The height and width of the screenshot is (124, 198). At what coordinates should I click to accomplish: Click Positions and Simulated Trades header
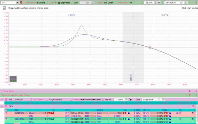point(16,95)
